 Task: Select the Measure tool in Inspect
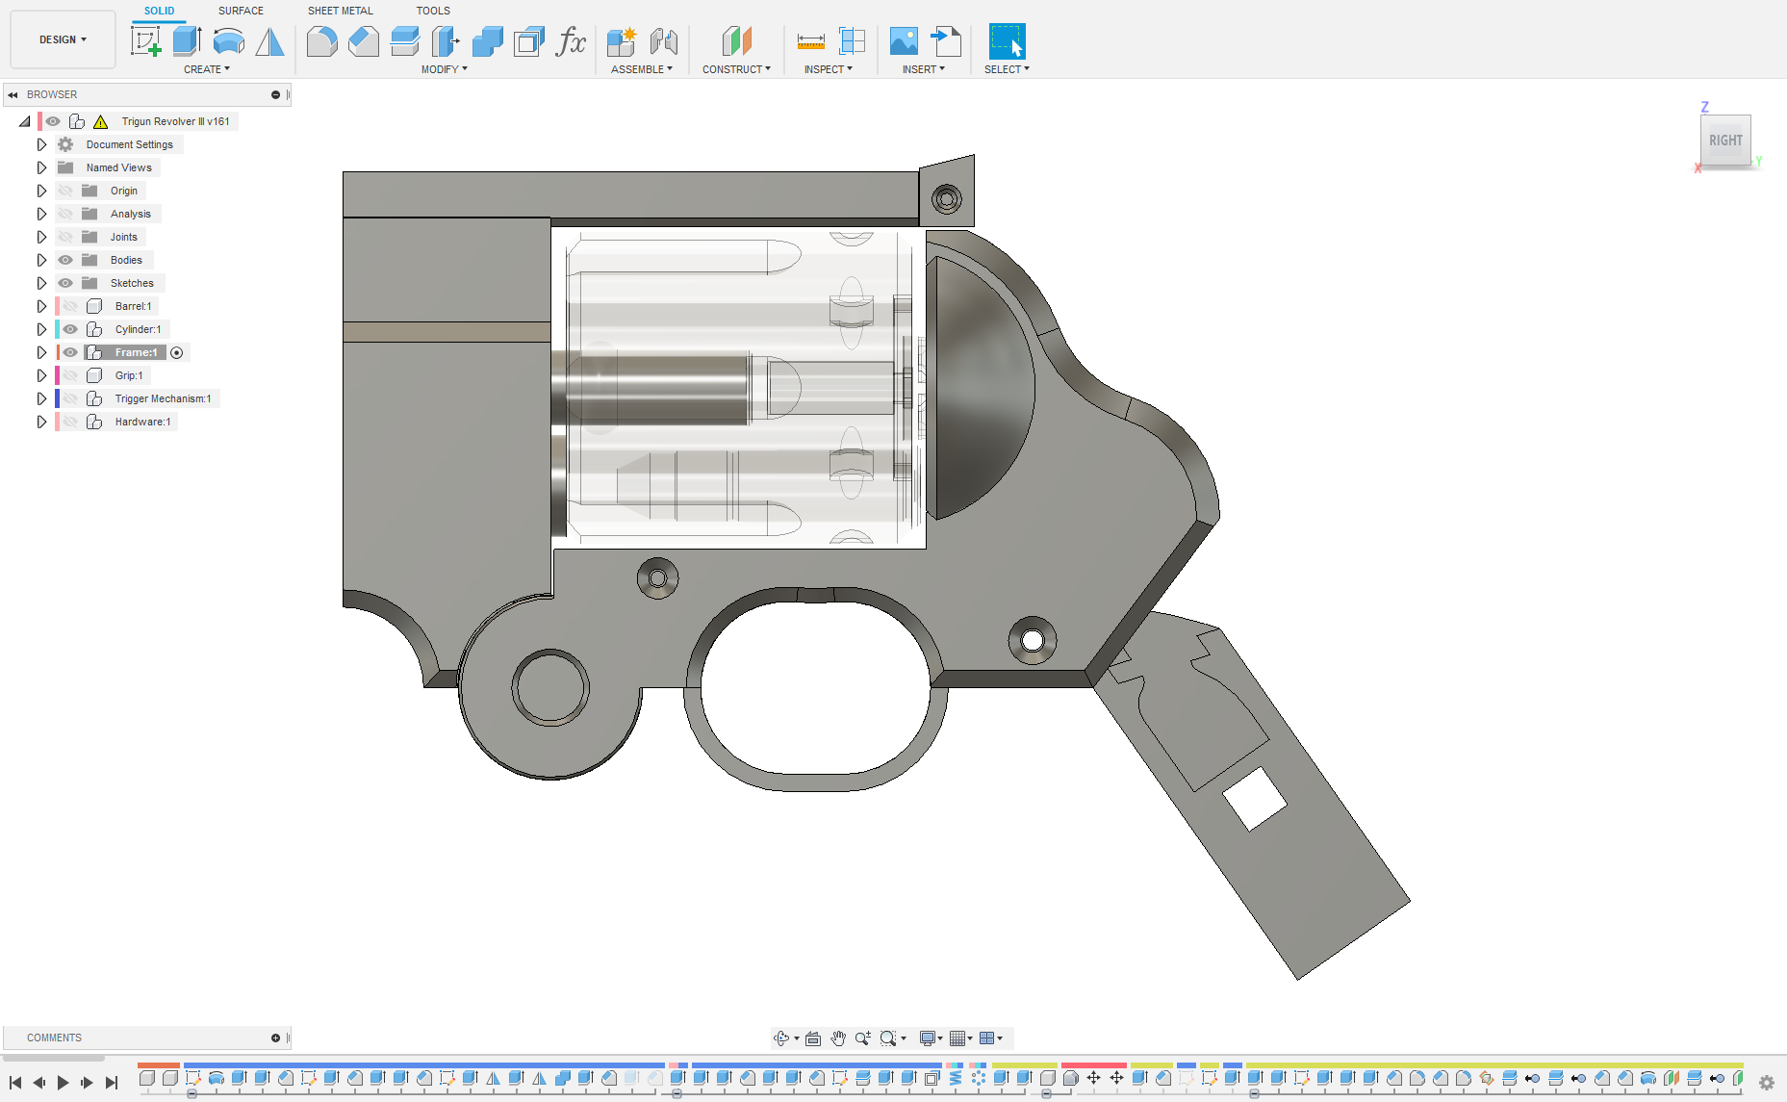(x=810, y=41)
